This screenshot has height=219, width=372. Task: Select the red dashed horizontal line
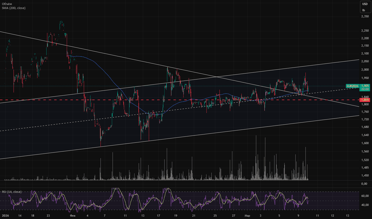pyautogui.click(x=166, y=100)
